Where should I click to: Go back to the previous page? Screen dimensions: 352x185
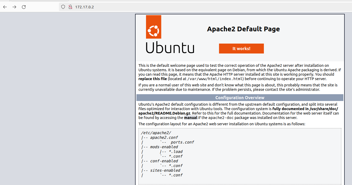click(x=5, y=7)
